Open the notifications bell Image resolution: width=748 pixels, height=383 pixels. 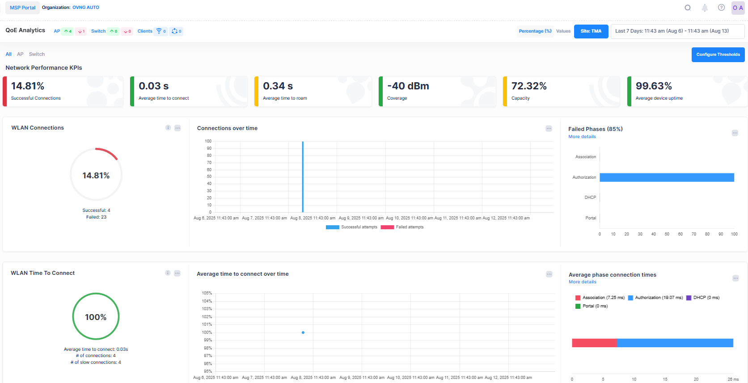tap(705, 8)
